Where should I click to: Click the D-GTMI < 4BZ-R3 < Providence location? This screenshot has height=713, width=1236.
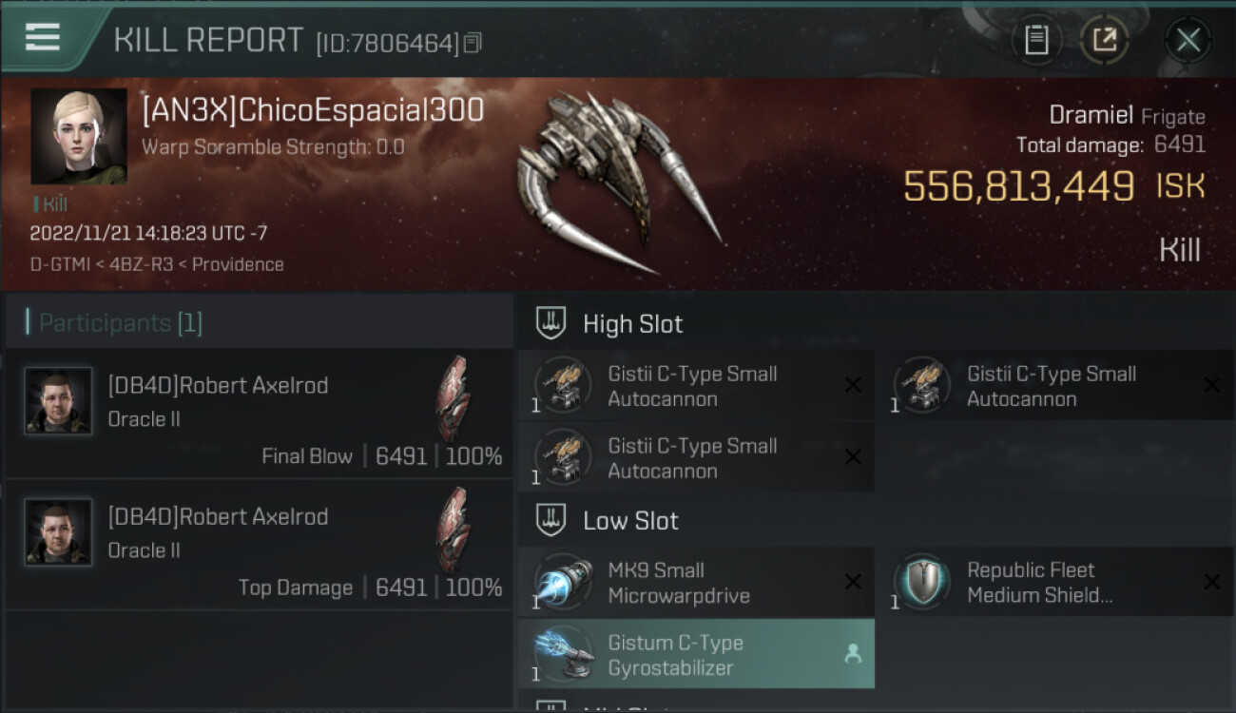pos(157,264)
